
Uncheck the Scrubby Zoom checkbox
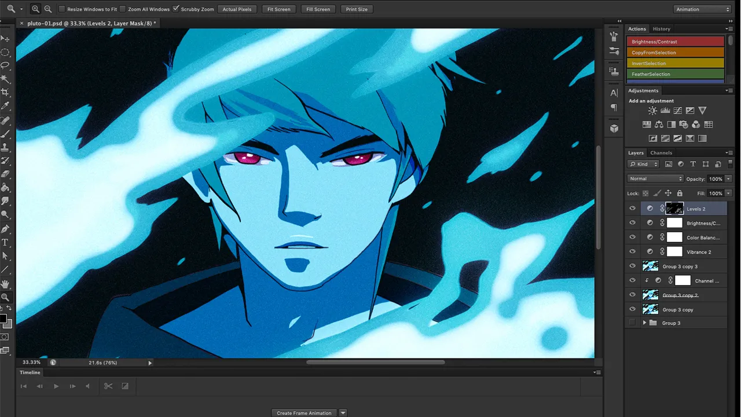click(x=176, y=9)
